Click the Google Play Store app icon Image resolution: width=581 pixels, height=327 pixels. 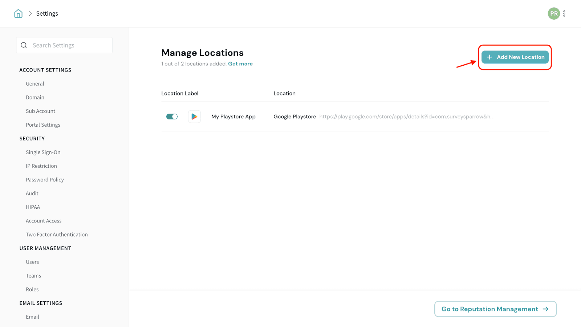click(x=194, y=117)
